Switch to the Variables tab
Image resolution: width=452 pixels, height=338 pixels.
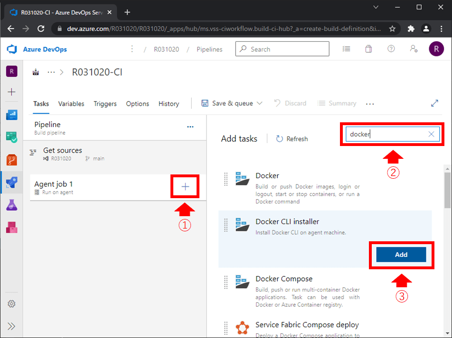tap(71, 104)
